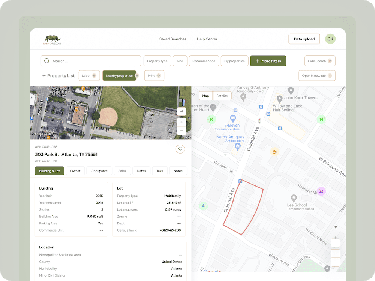Viewport: 375px width, 281px height.
Task: Click the John Knox Towers pin
Action: pos(291,91)
